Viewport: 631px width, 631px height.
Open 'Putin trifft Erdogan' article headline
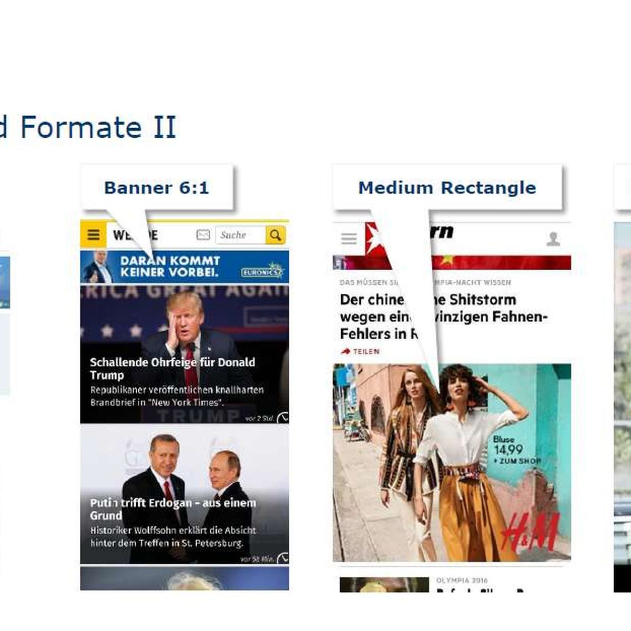click(x=173, y=508)
